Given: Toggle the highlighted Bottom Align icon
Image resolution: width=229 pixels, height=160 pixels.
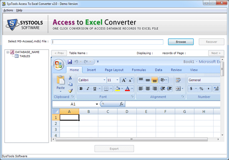Looking at the screenshot, I should [155, 80].
